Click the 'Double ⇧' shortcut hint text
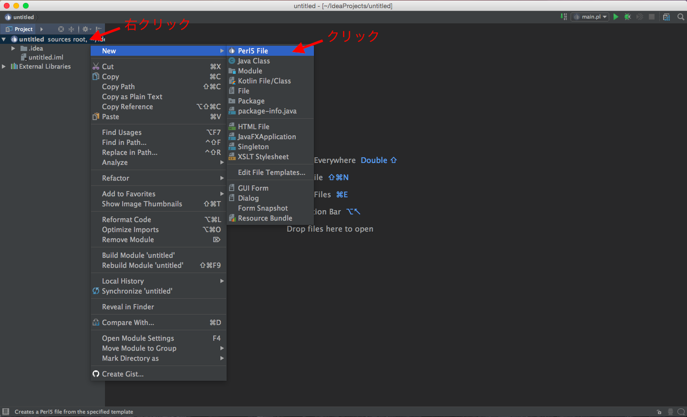Image resolution: width=687 pixels, height=417 pixels. (x=379, y=161)
